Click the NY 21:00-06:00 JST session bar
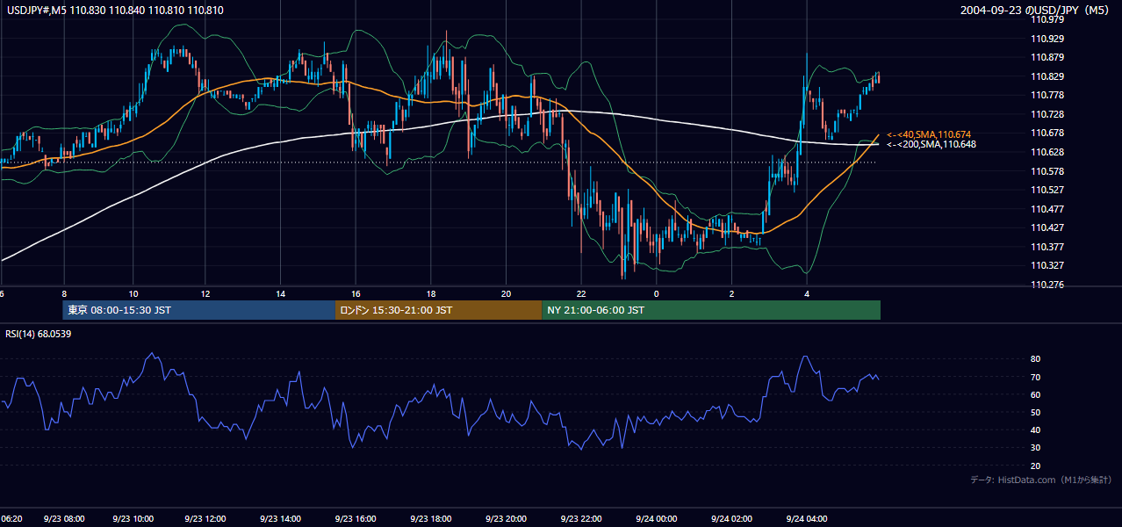The width and height of the screenshot is (1122, 527). [711, 310]
